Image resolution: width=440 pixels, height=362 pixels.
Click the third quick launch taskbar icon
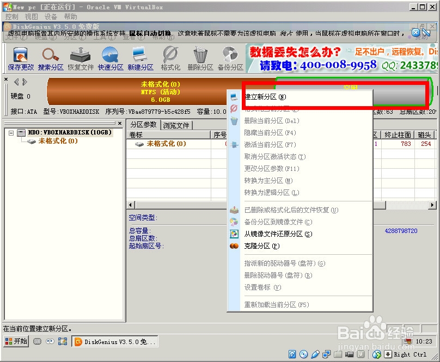[63, 341]
